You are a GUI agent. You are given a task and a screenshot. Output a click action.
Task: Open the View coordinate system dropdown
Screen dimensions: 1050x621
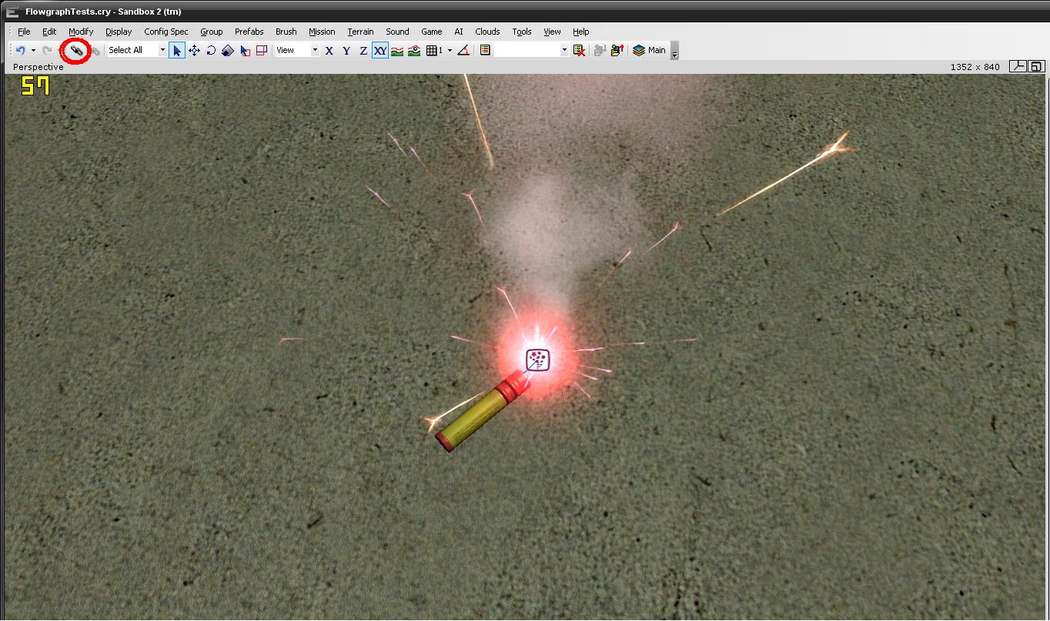click(x=315, y=50)
